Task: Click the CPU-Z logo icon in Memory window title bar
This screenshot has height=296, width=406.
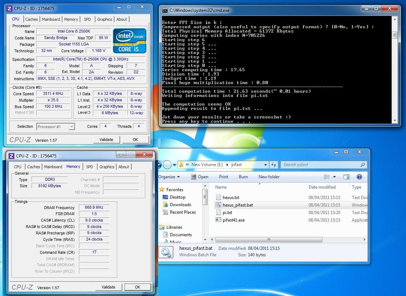Action: pyautogui.click(x=11, y=156)
